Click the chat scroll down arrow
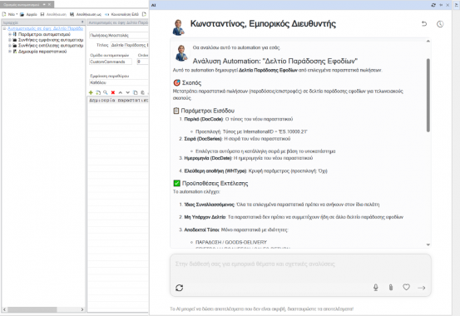This screenshot has width=460, height=316. pos(428,244)
